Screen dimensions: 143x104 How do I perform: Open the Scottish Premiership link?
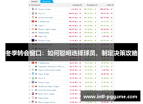pyautogui.click(x=47, y=90)
